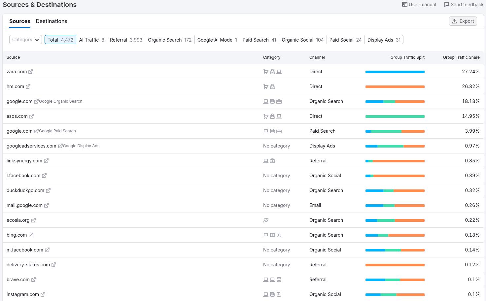The image size is (486, 301).
Task: Open the Category dropdown filter
Action: pyautogui.click(x=25, y=40)
